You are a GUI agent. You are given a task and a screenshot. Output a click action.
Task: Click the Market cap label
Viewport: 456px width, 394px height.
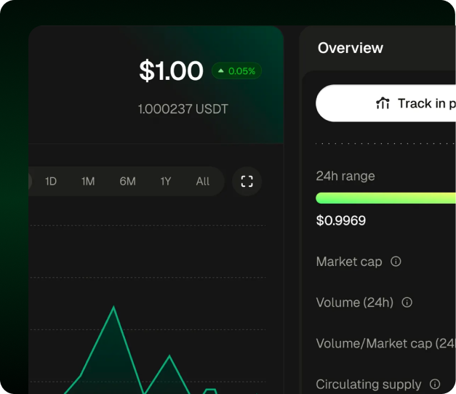349,262
